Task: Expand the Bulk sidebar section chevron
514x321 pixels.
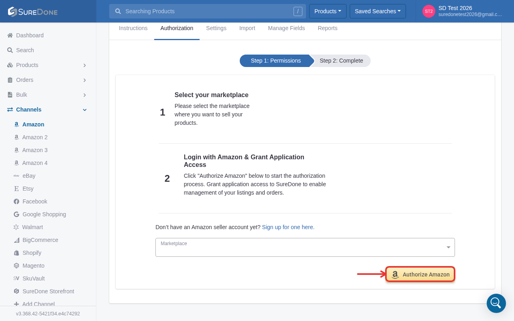Action: point(85,95)
